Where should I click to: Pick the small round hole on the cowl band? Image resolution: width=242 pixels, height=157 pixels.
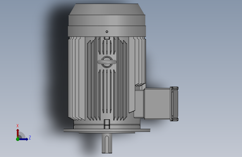pyautogui.click(x=107, y=32)
